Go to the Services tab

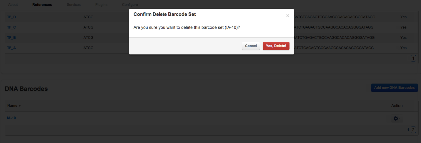(74, 5)
